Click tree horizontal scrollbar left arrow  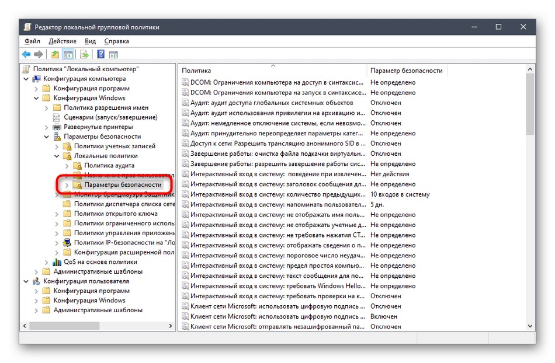[25, 326]
